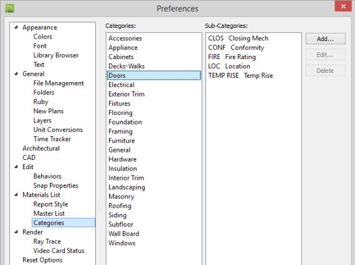This screenshot has height=265, width=355.
Task: Select Master List in the tree
Action: (49, 213)
